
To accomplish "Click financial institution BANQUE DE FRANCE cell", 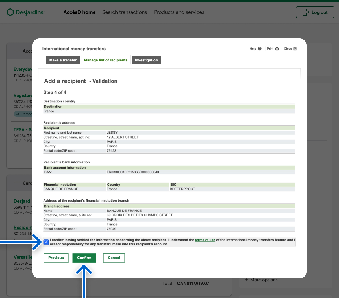I will [x=61, y=189].
